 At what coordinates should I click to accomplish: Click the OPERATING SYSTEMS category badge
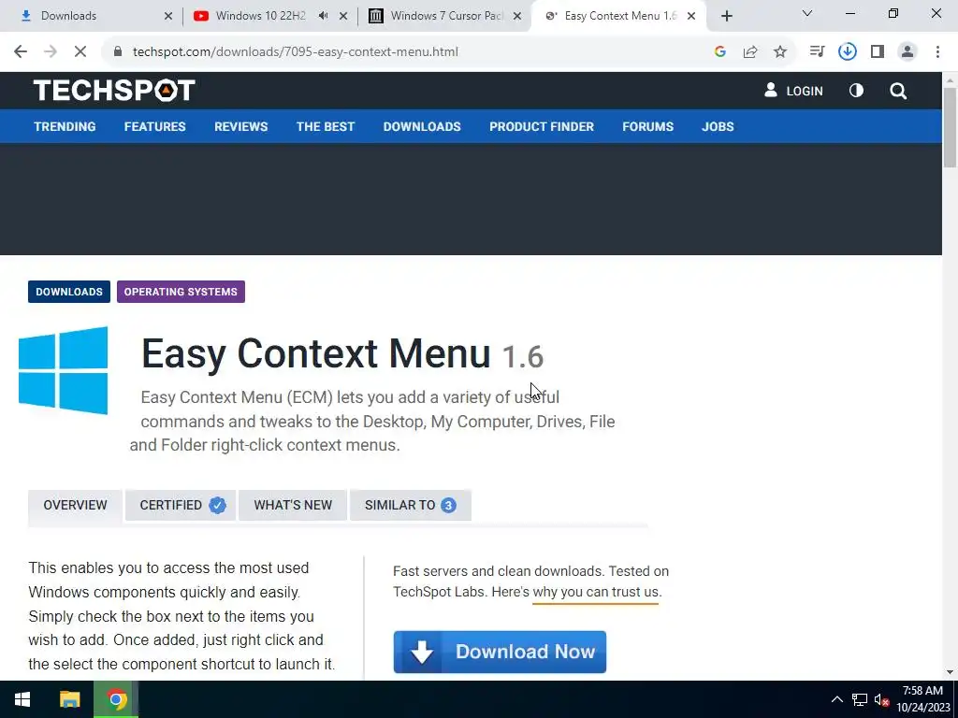[181, 292]
